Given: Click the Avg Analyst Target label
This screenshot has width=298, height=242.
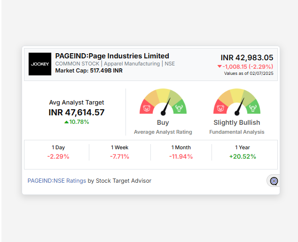Looking at the screenshot, I should tap(77, 103).
